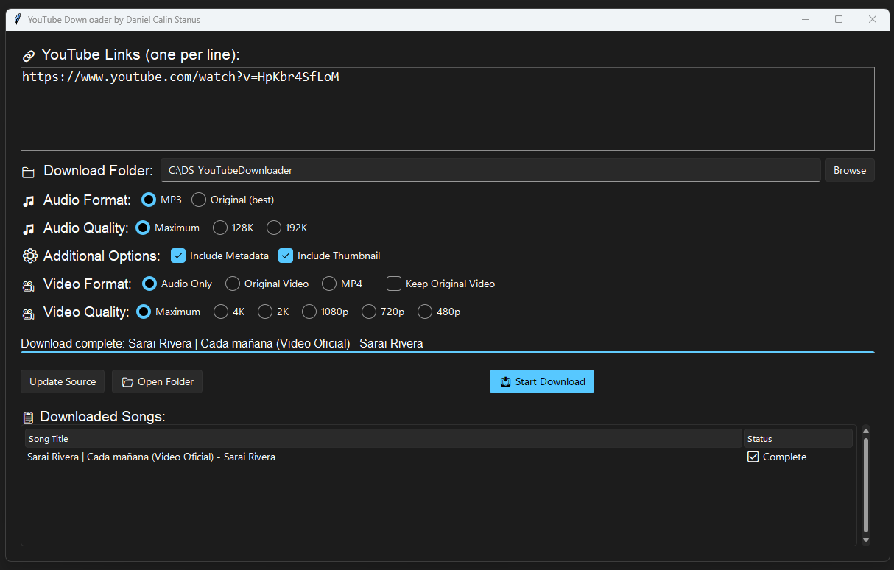Minimize the YouTube Downloader window

pyautogui.click(x=805, y=20)
